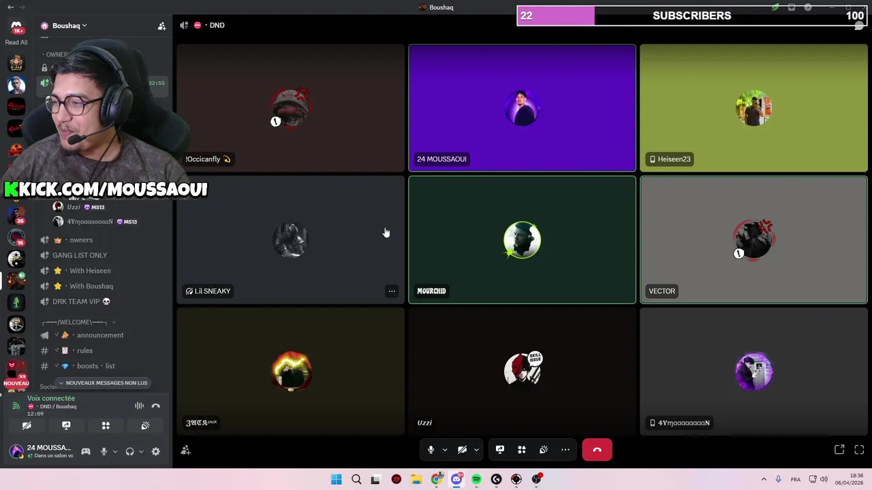Image resolution: width=872 pixels, height=490 pixels.
Task: Open taskbar Search
Action: click(356, 479)
